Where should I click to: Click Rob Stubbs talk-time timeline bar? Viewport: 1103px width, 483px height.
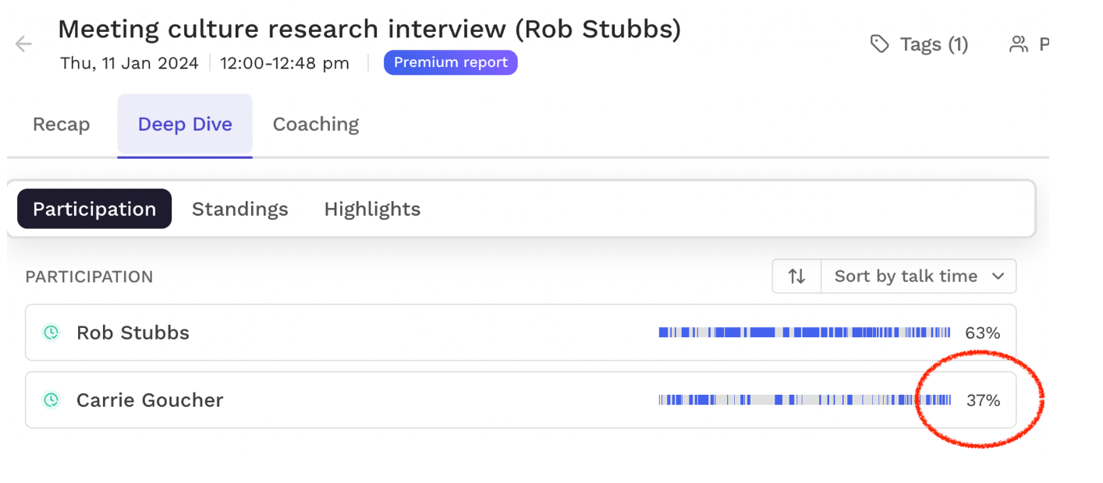(x=804, y=333)
